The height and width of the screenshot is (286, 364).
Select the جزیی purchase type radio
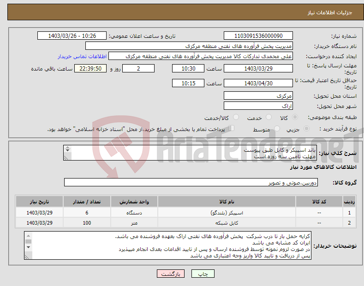[306, 129]
